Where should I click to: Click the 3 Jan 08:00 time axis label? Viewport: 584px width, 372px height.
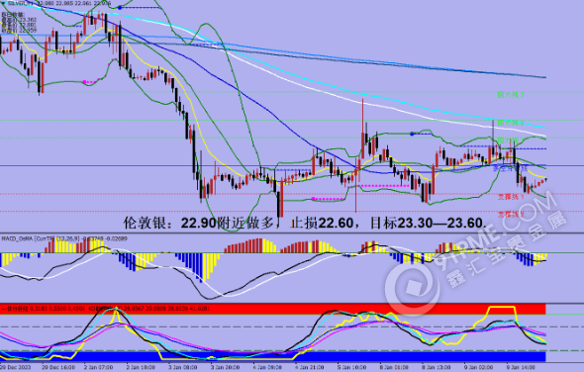pos(182,367)
